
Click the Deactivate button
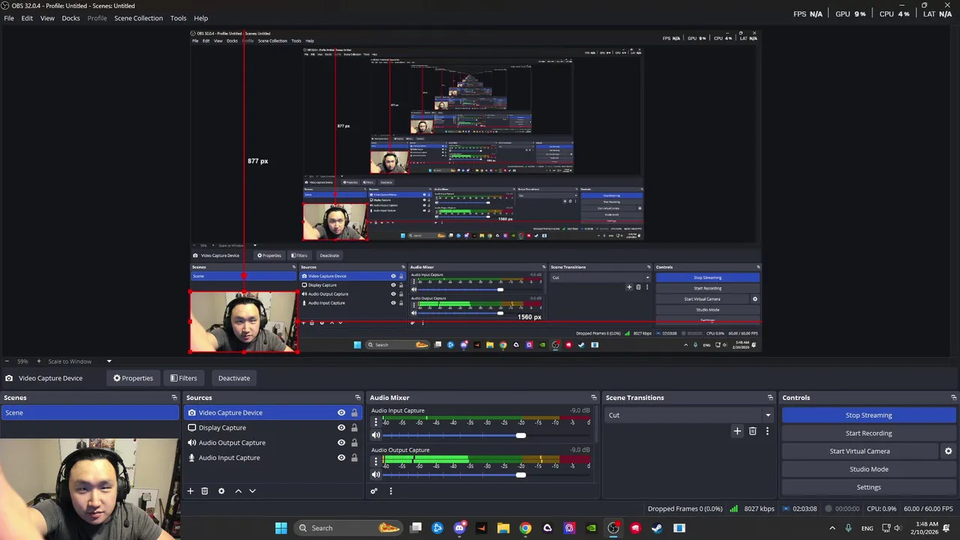point(234,378)
